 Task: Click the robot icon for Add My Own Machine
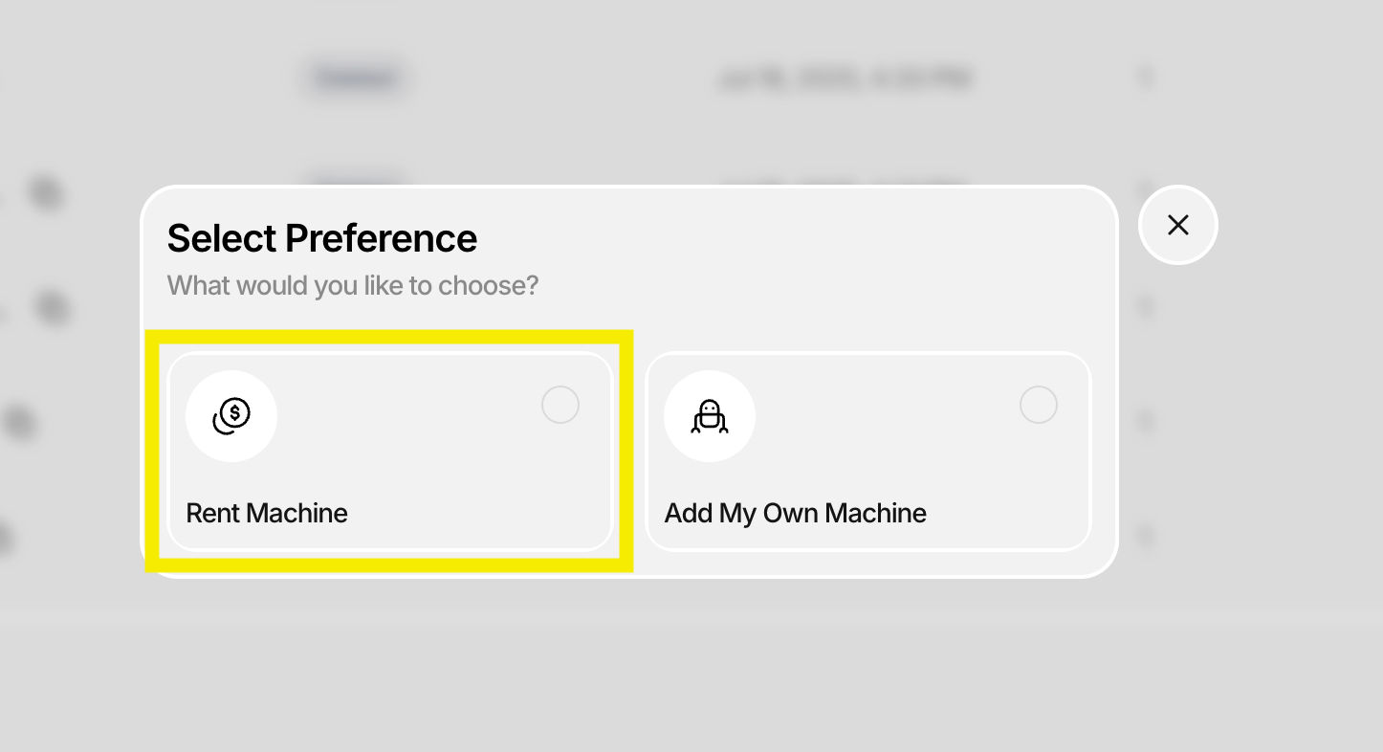[x=710, y=416]
